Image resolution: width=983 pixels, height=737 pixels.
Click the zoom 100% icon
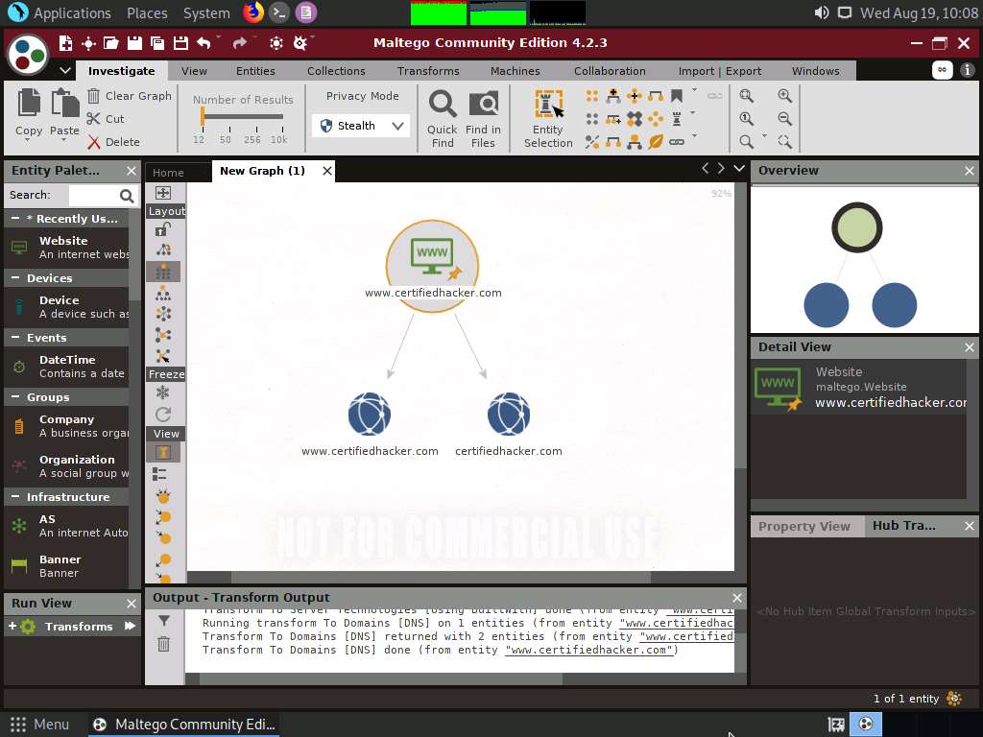(x=747, y=119)
